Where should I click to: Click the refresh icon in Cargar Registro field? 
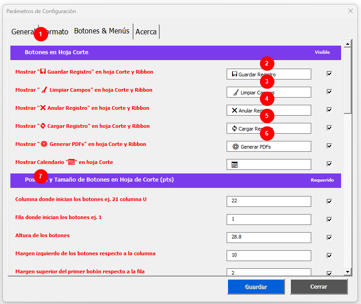tap(234, 129)
